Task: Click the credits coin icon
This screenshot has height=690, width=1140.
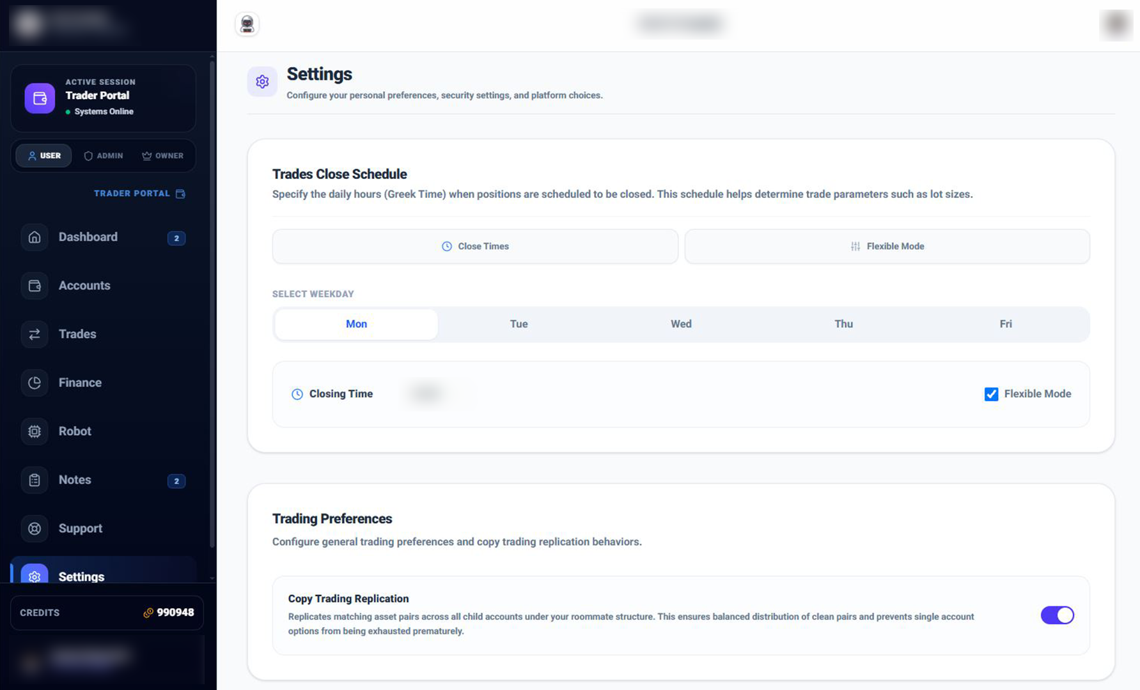Action: click(x=148, y=613)
